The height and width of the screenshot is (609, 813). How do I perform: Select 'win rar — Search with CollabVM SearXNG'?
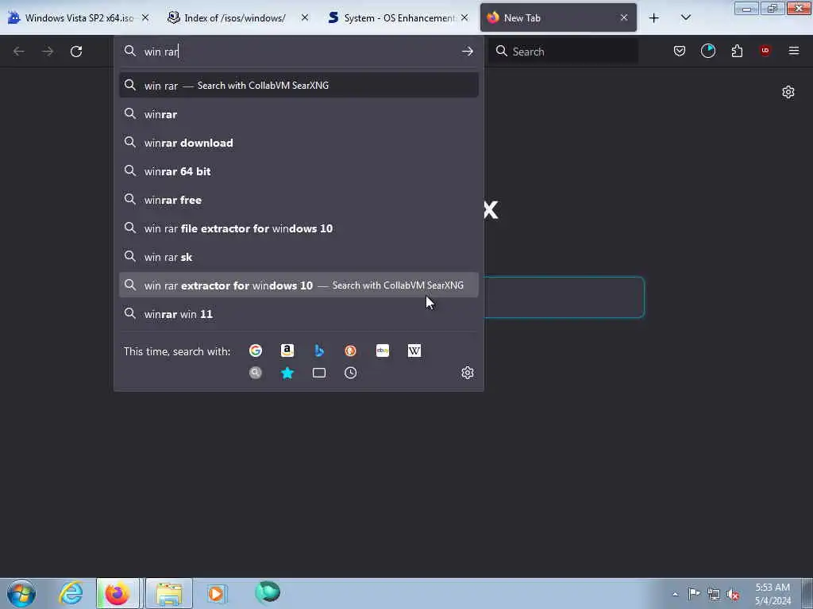click(299, 85)
